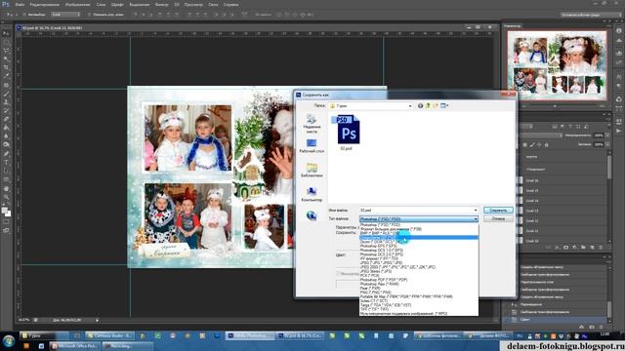
Task: Open the Фильтр menu
Action: [x=161, y=5]
